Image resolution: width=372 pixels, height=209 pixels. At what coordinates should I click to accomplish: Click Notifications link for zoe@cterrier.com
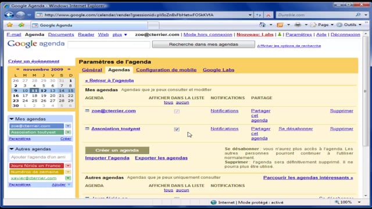point(224,111)
